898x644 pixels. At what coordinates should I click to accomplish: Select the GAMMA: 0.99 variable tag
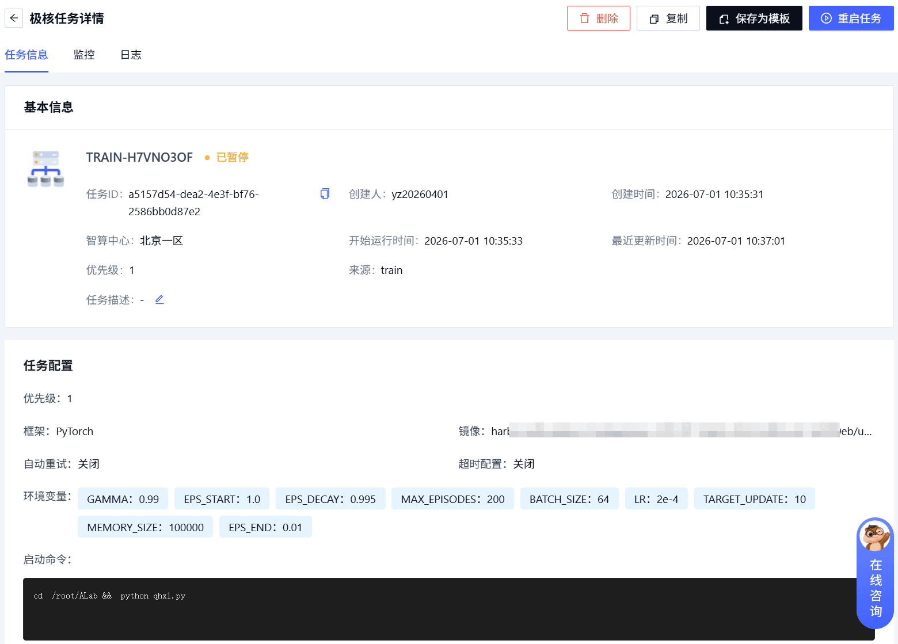tap(123, 499)
